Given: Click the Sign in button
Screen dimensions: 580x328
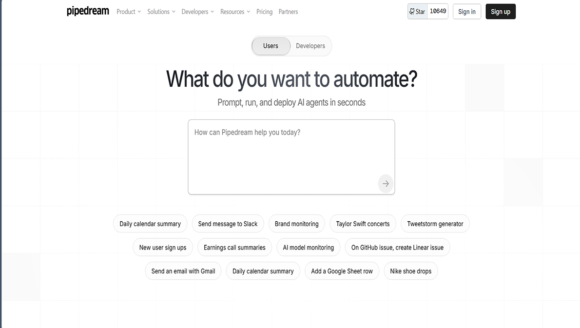Looking at the screenshot, I should 467,12.
